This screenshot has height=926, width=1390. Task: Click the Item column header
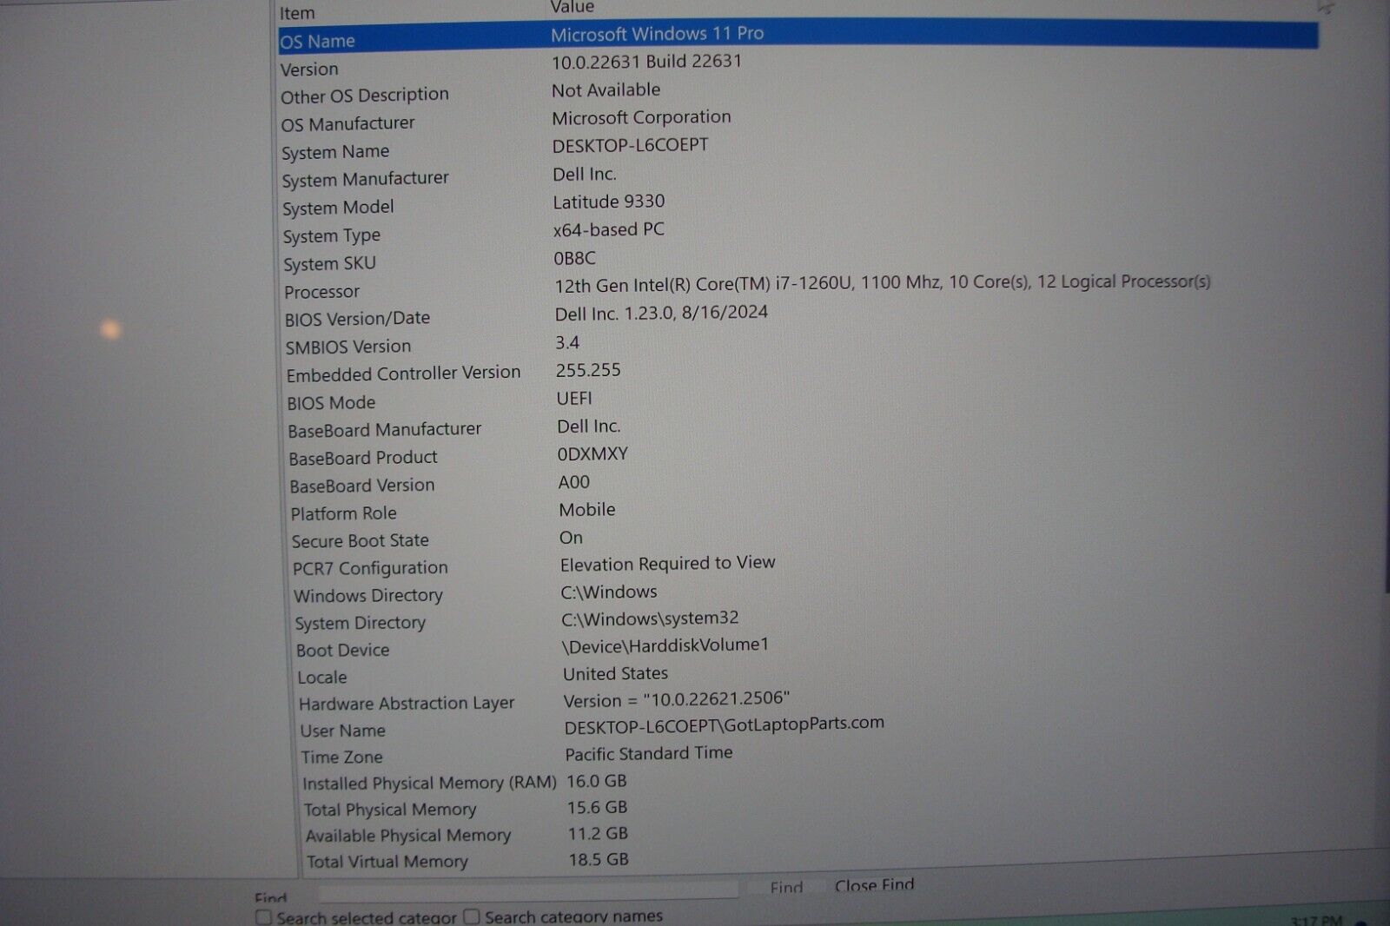297,13
